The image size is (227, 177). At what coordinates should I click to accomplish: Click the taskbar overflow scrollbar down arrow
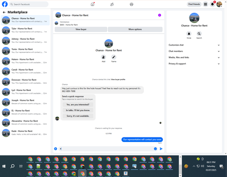(x=180, y=175)
